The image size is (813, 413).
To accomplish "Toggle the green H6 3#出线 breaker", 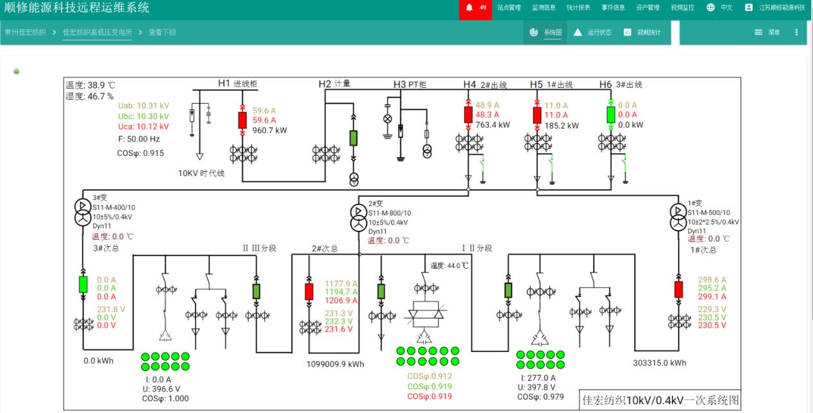I will tap(610, 115).
